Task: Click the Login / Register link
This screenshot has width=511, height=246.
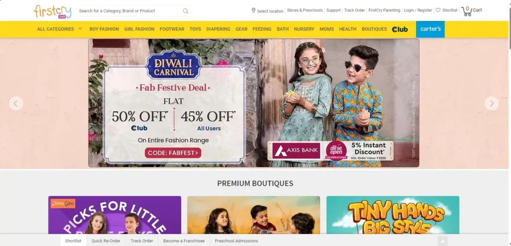Action: [418, 10]
